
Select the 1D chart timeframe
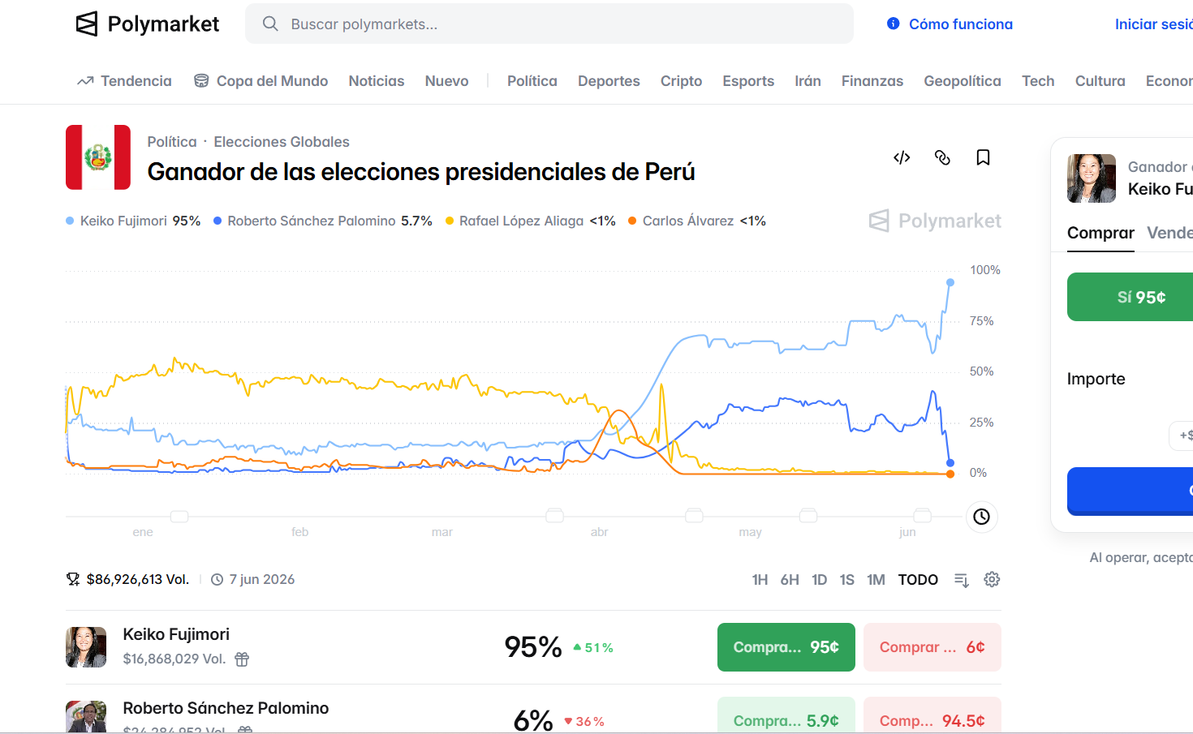[819, 580]
